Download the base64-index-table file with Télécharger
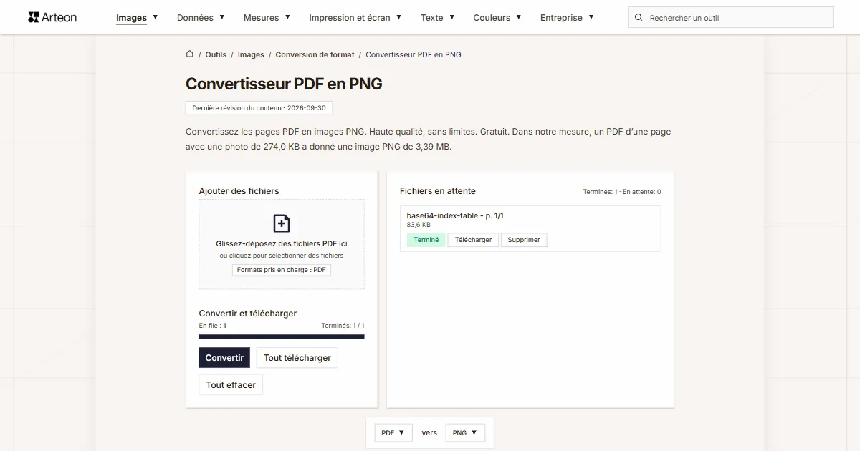This screenshot has width=860, height=451. point(474,240)
